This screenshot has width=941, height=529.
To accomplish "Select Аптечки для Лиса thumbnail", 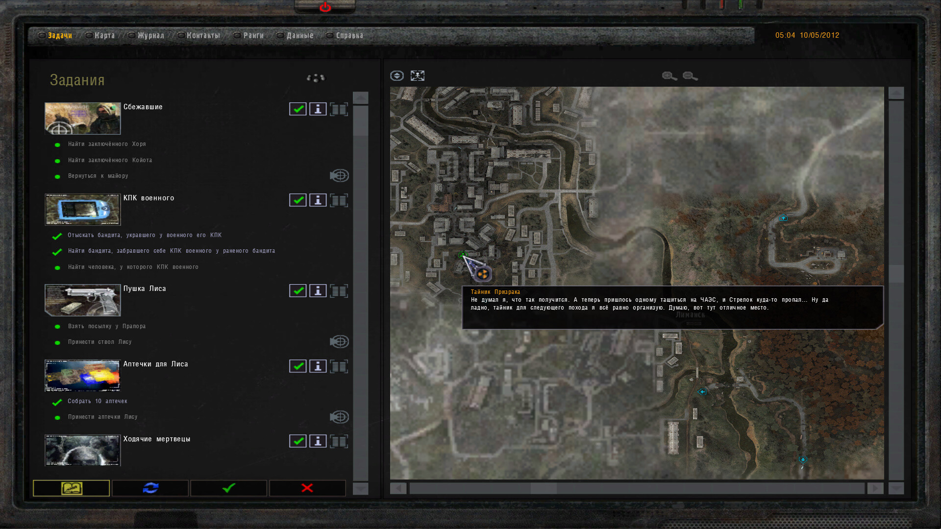I will pyautogui.click(x=82, y=375).
